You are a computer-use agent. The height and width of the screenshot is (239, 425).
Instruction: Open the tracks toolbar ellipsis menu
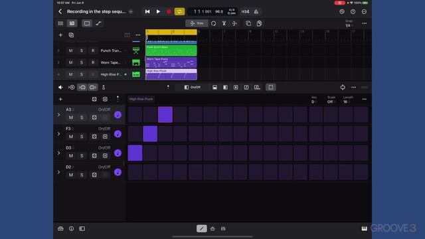point(365,24)
